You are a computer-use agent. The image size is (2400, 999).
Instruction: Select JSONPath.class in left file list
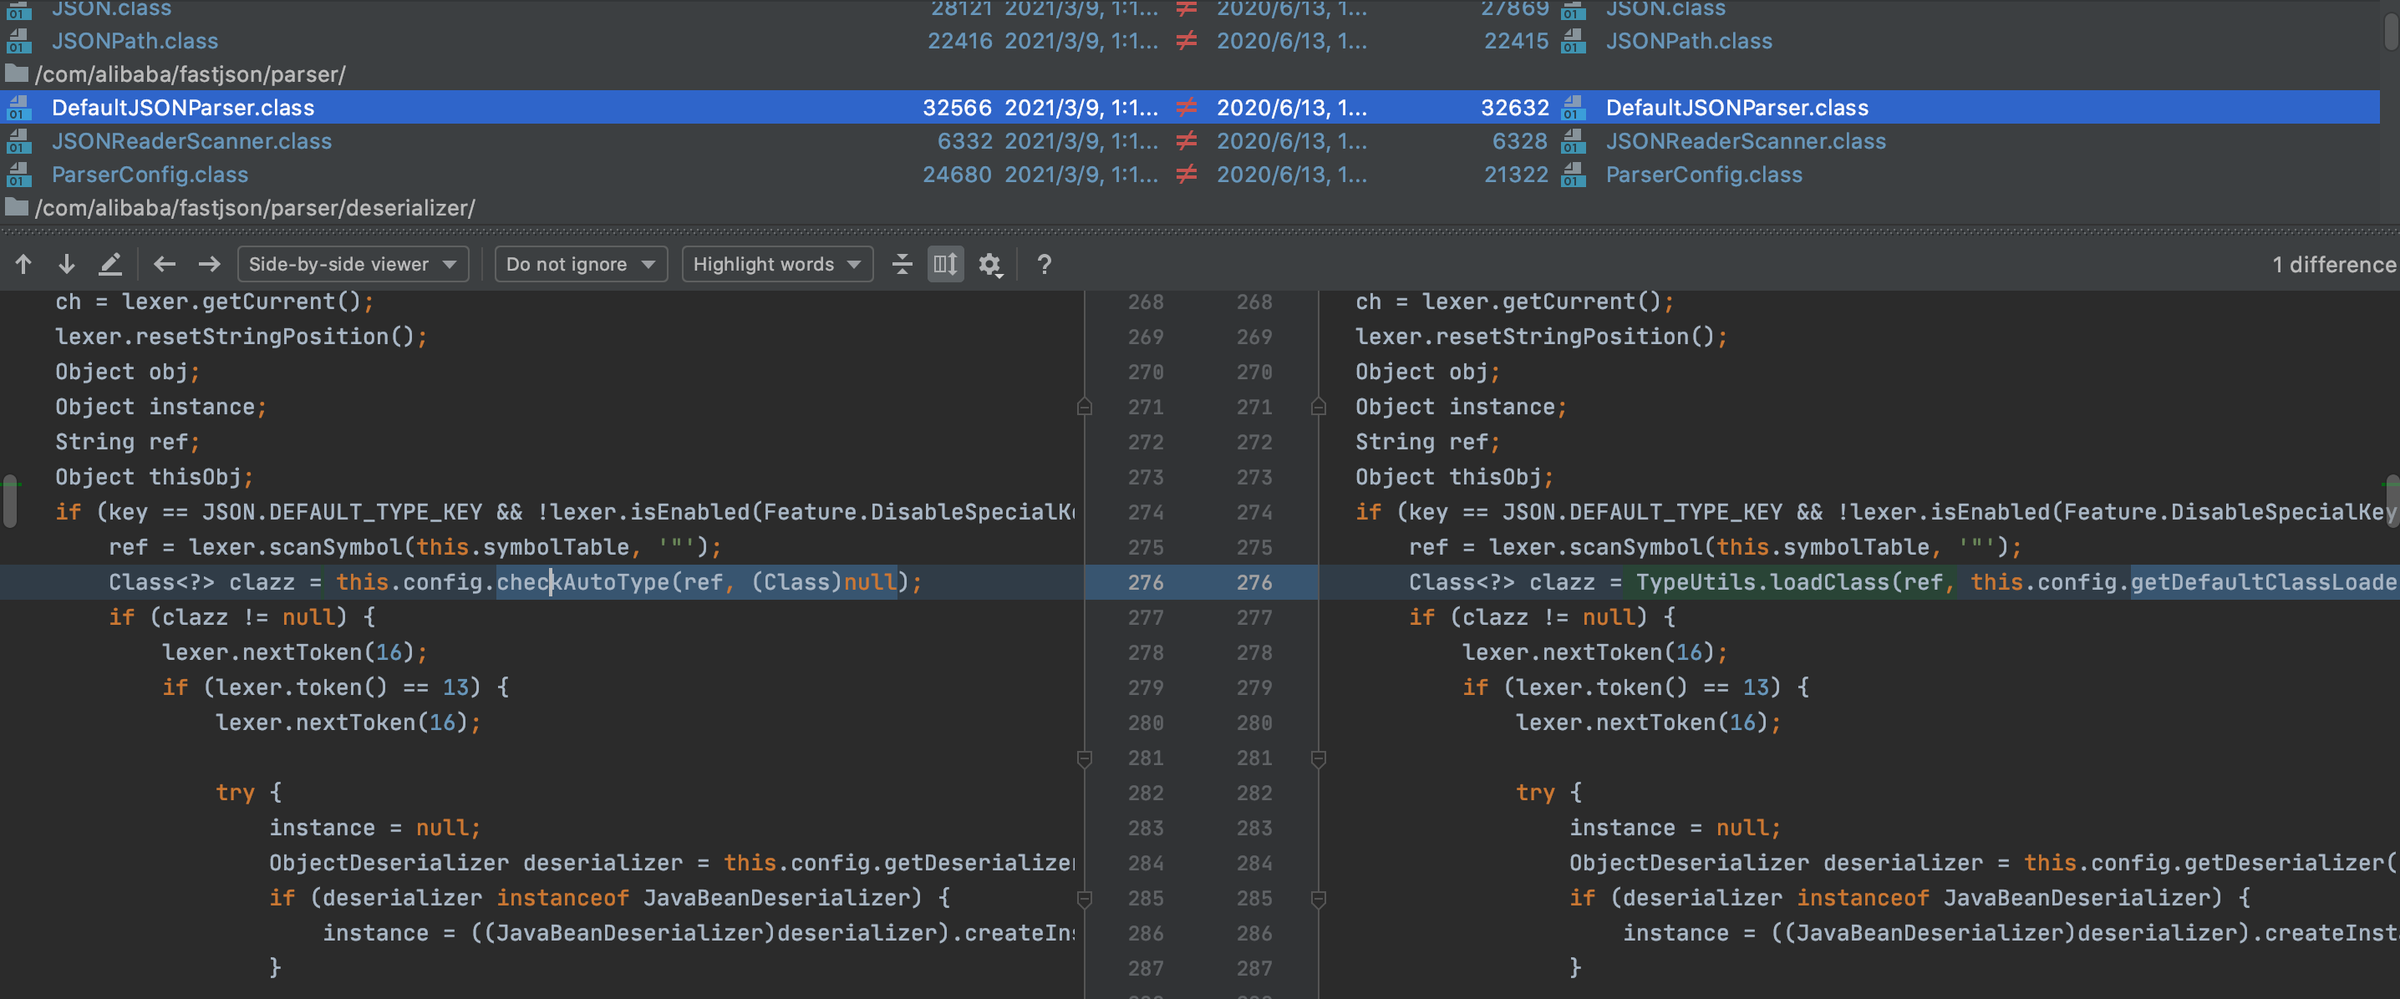pyautogui.click(x=135, y=41)
